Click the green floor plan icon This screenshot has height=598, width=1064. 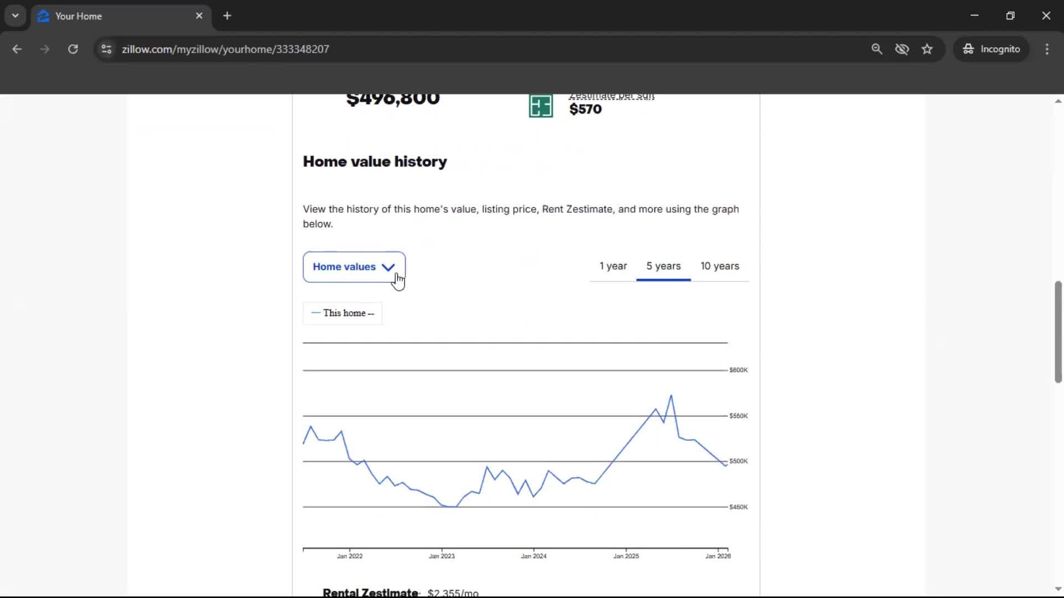540,105
